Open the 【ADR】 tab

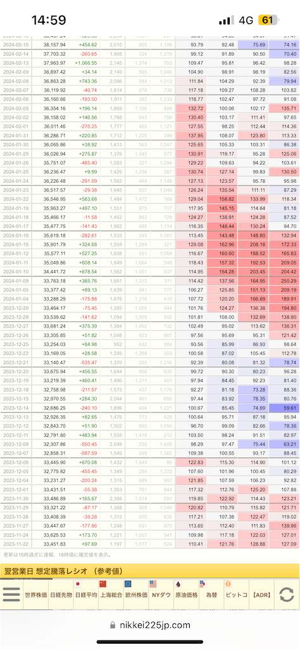click(x=261, y=594)
